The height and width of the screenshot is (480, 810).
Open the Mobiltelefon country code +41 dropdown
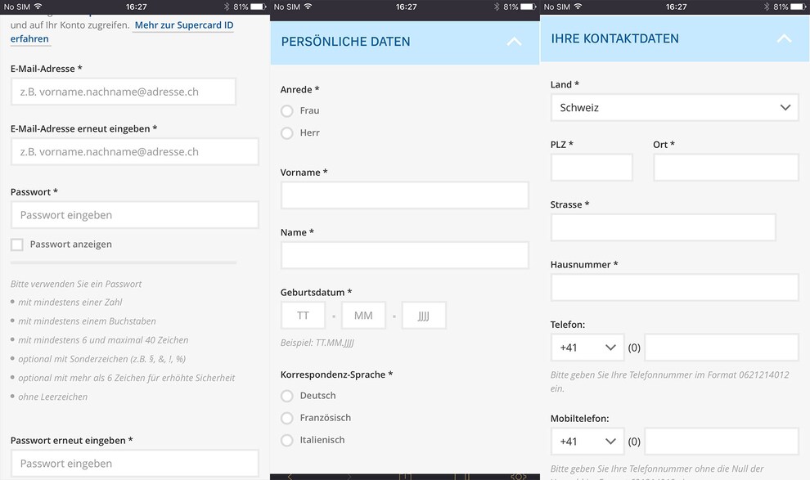pos(587,442)
